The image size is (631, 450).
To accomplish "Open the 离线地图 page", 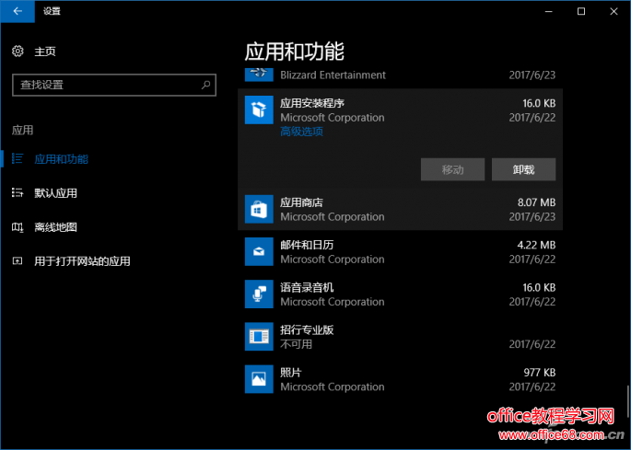I will tap(55, 227).
